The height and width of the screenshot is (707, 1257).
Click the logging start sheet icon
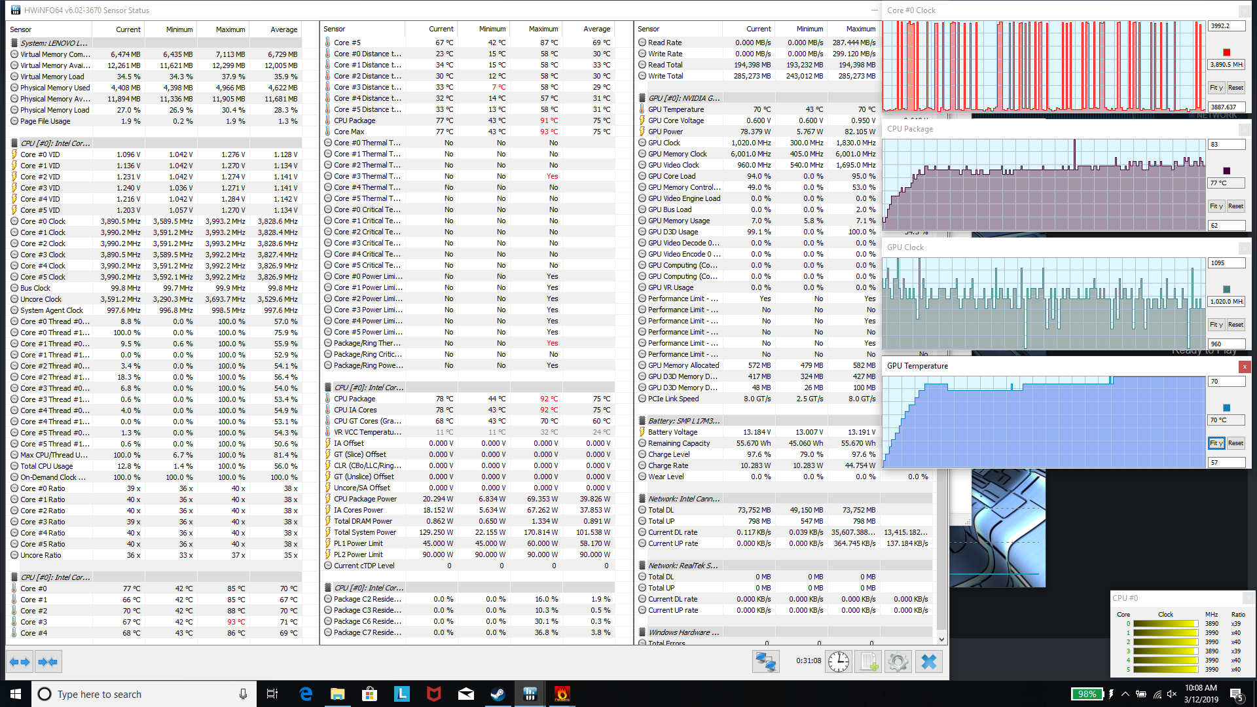coord(868,662)
